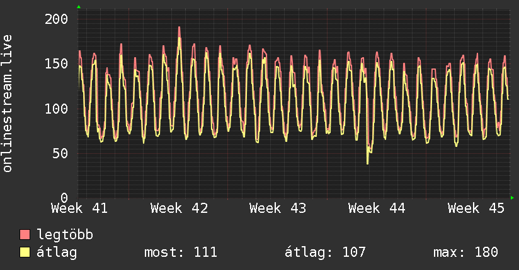The height and width of the screenshot is (270, 519).
Task: Click the 50 y-axis value
Action: pos(60,153)
